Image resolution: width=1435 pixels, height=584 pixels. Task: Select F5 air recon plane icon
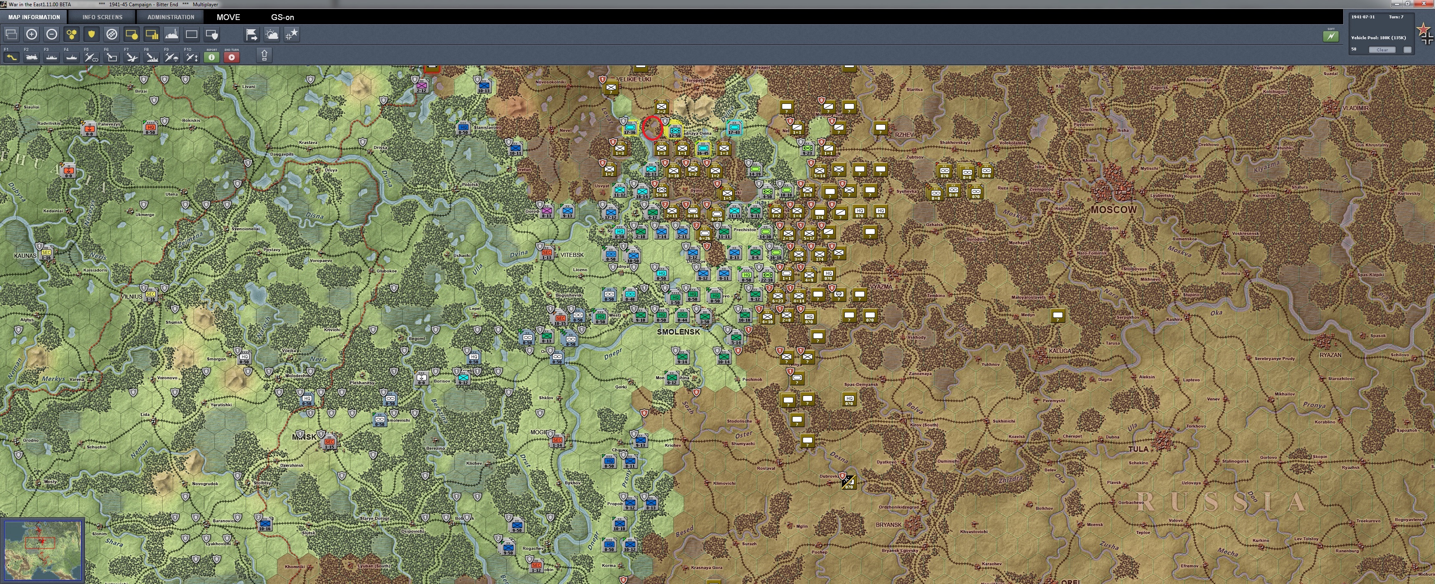[x=92, y=57]
